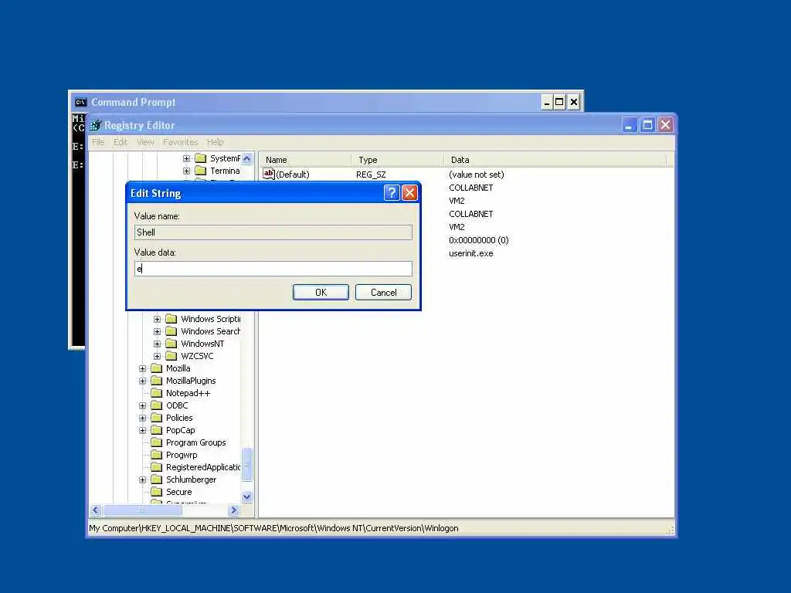Select the Termina folder icon

point(200,171)
